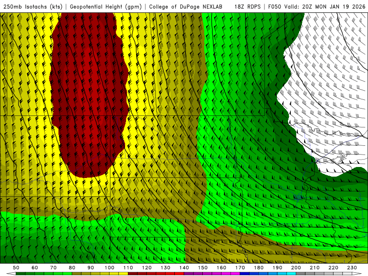Select the dark red swatch right of 110
368x276 pixels.
point(132,274)
